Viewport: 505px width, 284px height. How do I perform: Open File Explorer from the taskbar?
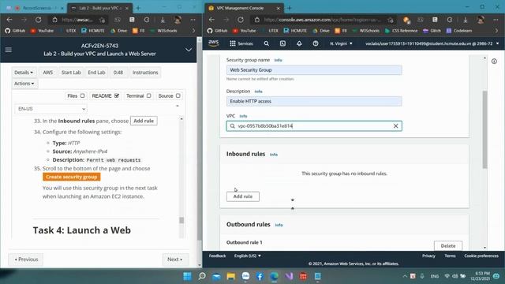point(231,276)
